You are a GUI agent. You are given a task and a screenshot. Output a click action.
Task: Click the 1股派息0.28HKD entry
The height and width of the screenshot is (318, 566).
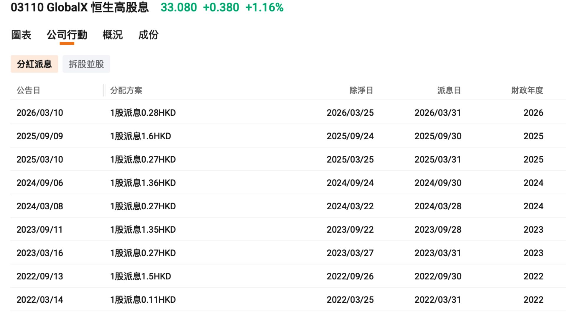143,113
